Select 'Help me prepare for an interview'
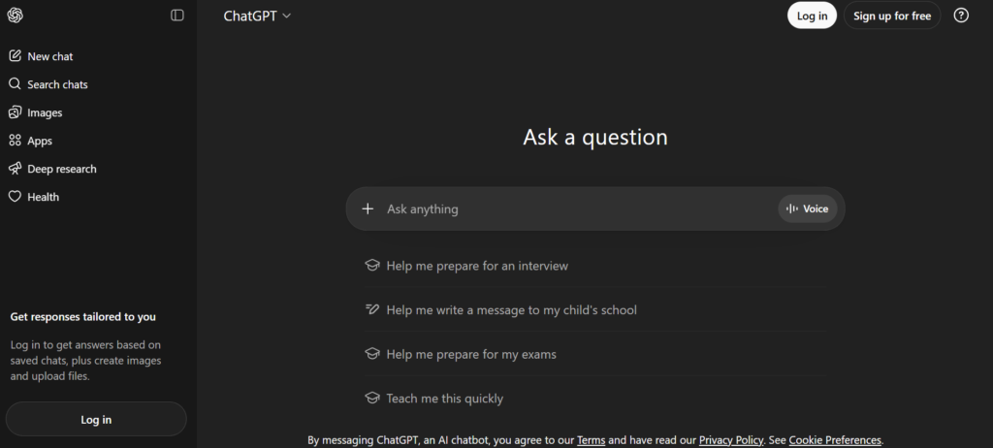The width and height of the screenshot is (993, 448). point(477,266)
